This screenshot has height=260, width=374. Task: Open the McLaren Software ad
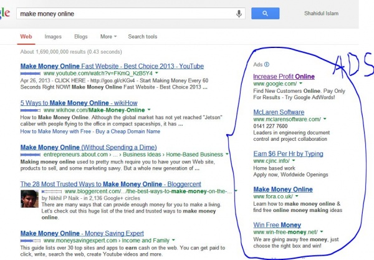[x=279, y=112]
